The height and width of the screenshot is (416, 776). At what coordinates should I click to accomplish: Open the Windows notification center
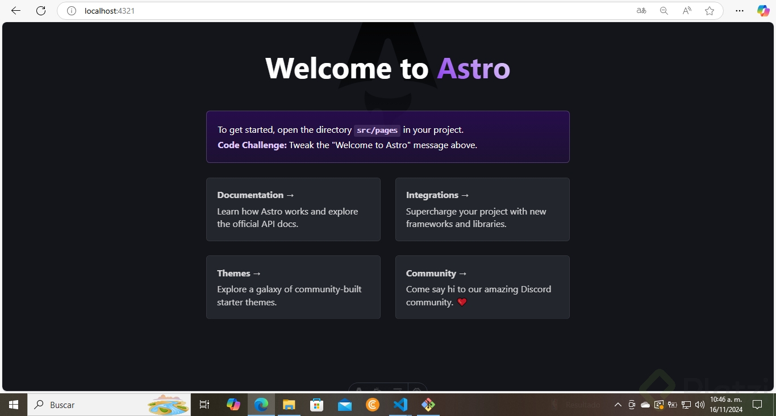(757, 405)
